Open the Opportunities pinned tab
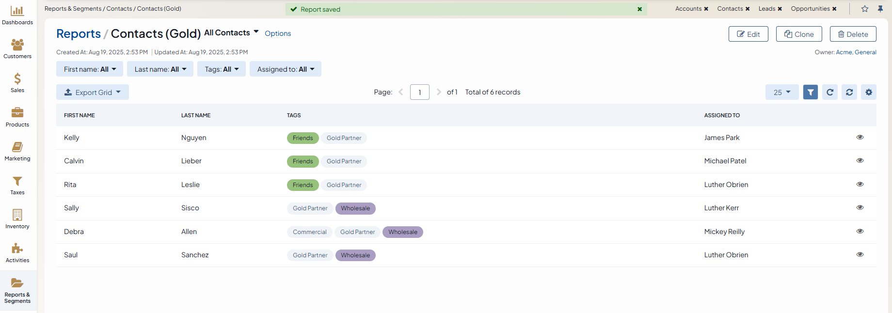The width and height of the screenshot is (892, 313). coord(810,9)
